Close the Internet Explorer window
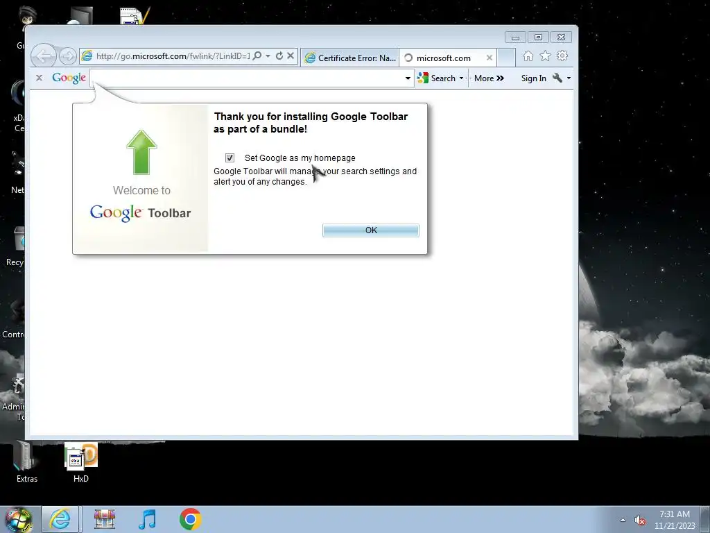 pyautogui.click(x=561, y=37)
